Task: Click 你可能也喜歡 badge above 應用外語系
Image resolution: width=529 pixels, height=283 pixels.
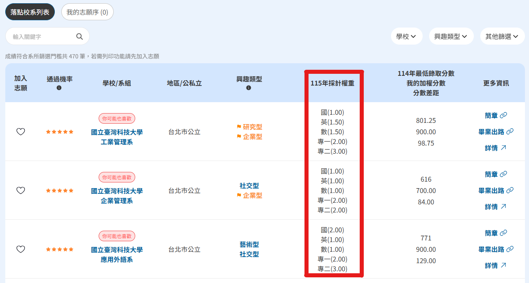Action: pos(117,236)
